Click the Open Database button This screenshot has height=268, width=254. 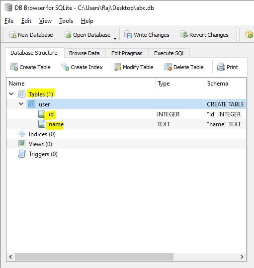click(x=87, y=35)
